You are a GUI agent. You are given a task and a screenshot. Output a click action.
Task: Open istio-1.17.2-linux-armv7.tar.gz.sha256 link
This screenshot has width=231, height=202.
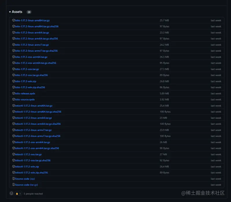point(36,51)
